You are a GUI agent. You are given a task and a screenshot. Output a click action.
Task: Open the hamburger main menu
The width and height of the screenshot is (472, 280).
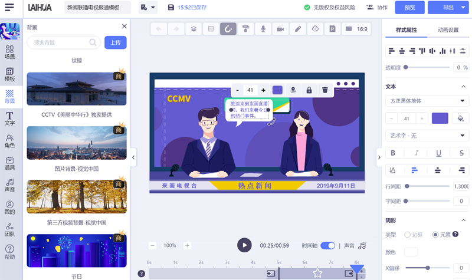coord(9,7)
